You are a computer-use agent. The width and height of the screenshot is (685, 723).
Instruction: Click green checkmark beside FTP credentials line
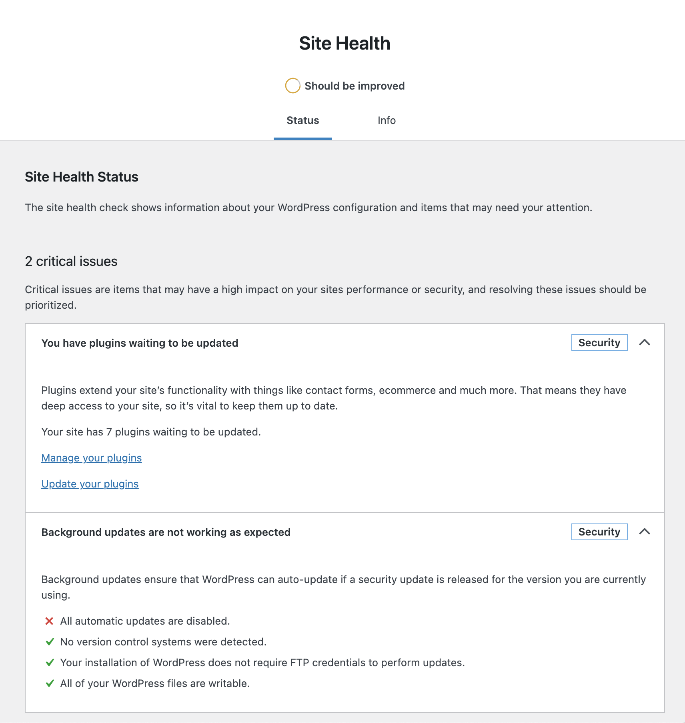50,663
